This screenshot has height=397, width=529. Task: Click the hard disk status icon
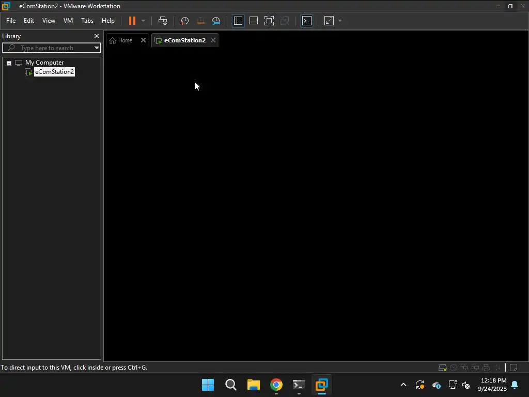pyautogui.click(x=442, y=368)
